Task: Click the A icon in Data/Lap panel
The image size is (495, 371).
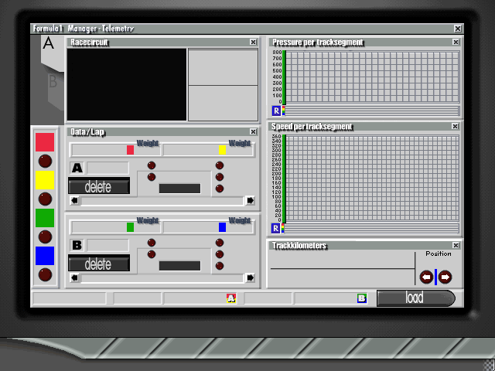Action: point(77,168)
